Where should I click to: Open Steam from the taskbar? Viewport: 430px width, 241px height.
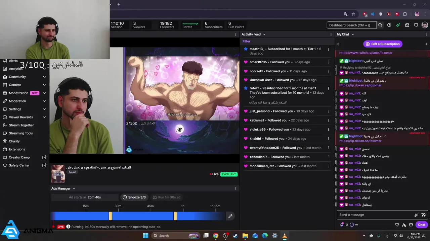235,236
